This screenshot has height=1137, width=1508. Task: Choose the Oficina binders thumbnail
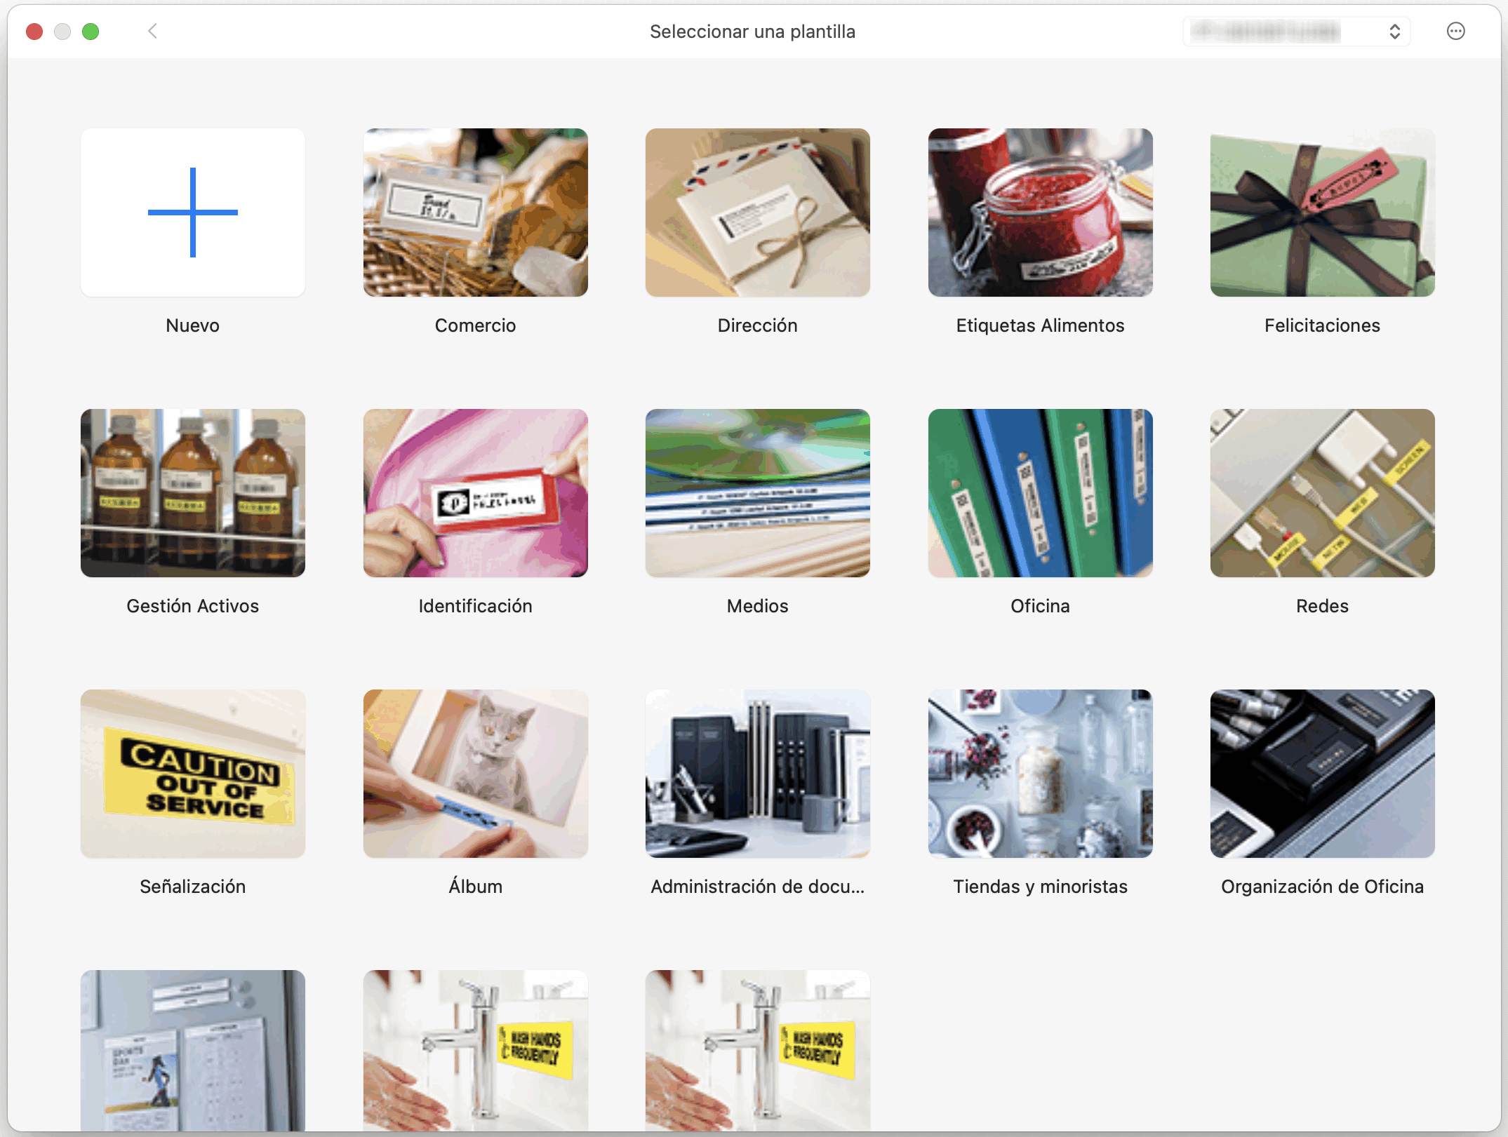(x=1041, y=493)
